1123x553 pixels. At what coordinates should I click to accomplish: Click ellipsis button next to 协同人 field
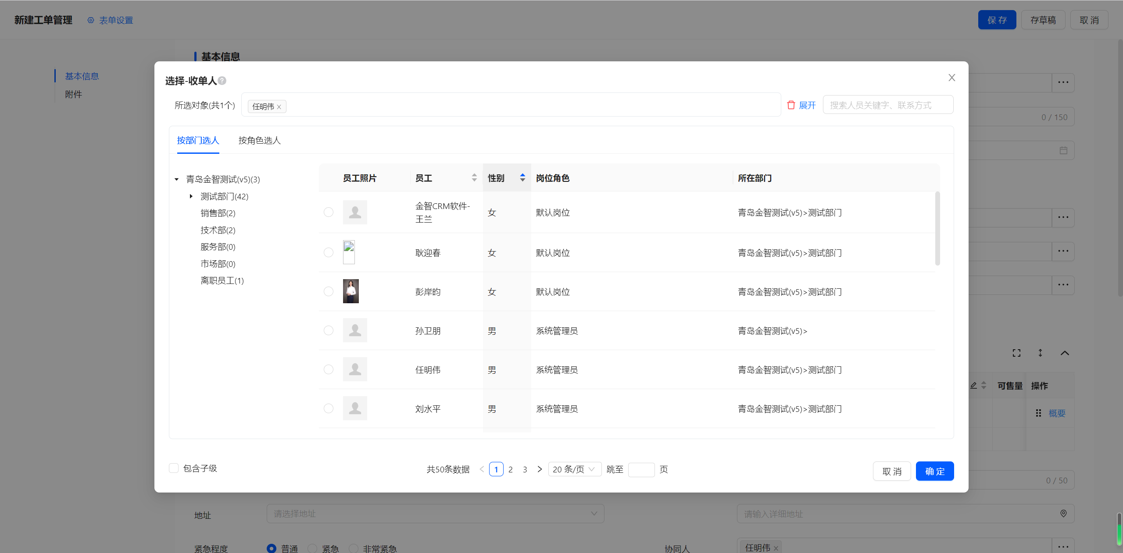pos(1063,546)
